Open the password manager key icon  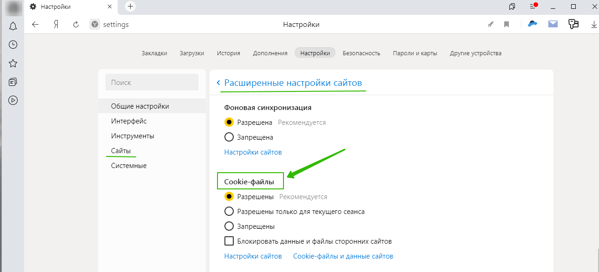tap(573, 25)
